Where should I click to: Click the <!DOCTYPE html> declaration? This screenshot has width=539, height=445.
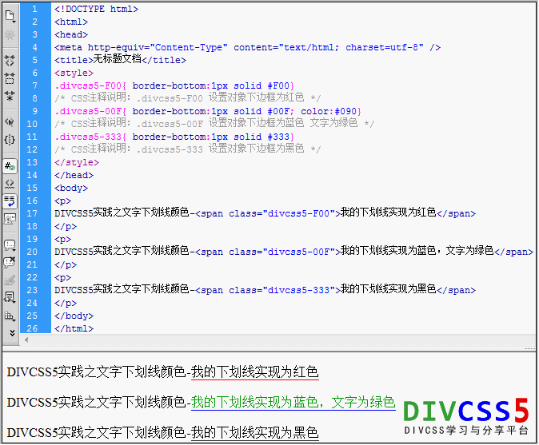coord(96,10)
